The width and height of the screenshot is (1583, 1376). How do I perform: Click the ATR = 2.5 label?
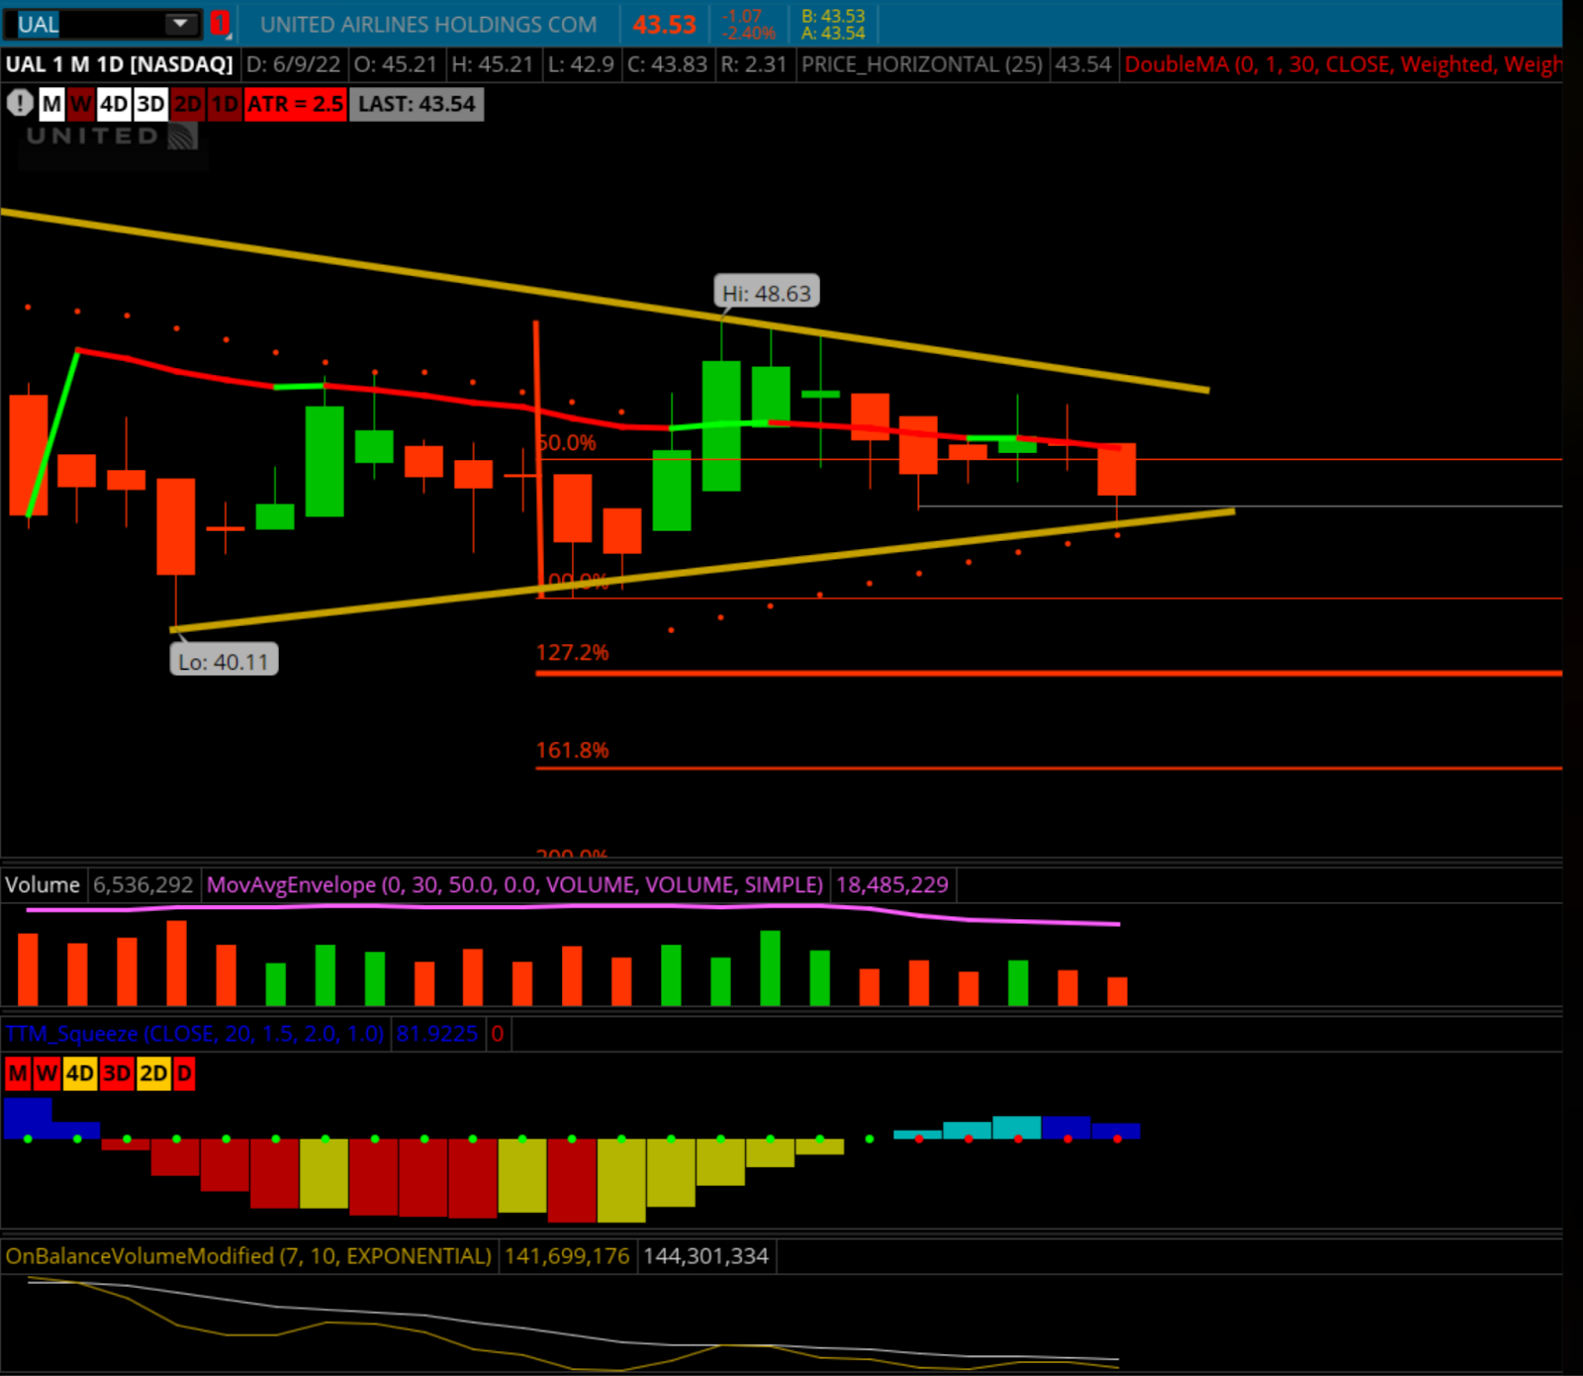295,104
